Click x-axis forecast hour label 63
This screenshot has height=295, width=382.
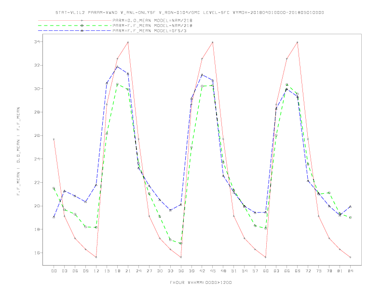(x=276, y=271)
